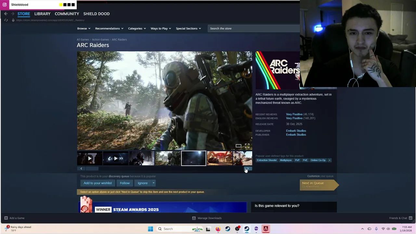Expand the Recommendations dropdown

tap(109, 28)
